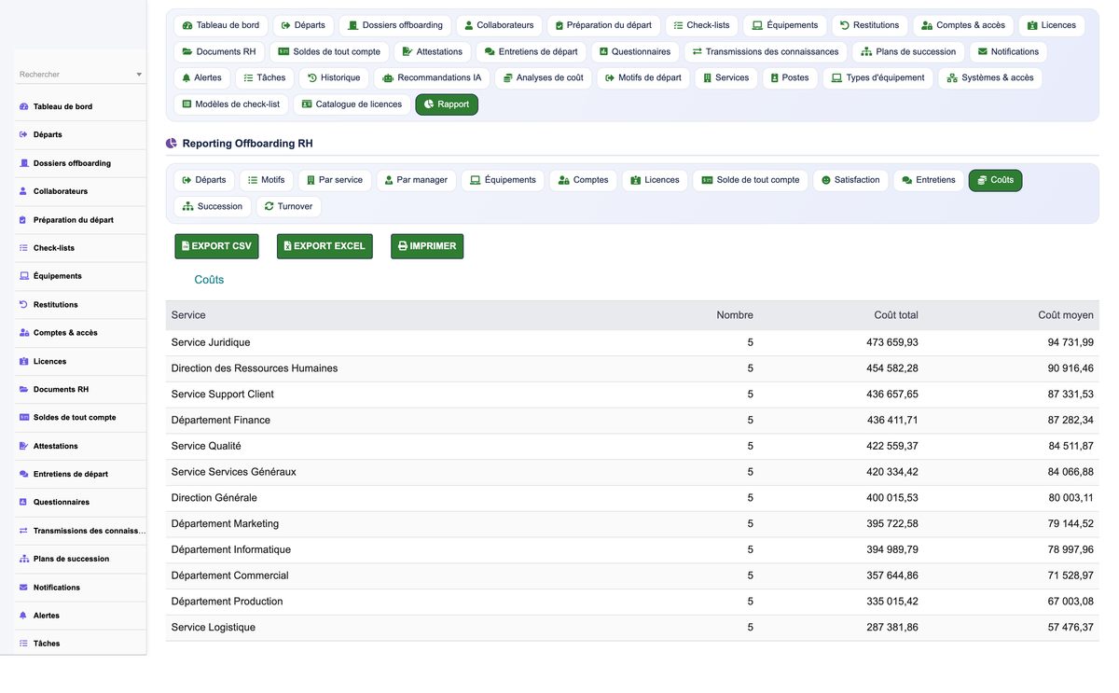1119x693 pixels.
Task: Click the Export CSV button
Action: (216, 246)
